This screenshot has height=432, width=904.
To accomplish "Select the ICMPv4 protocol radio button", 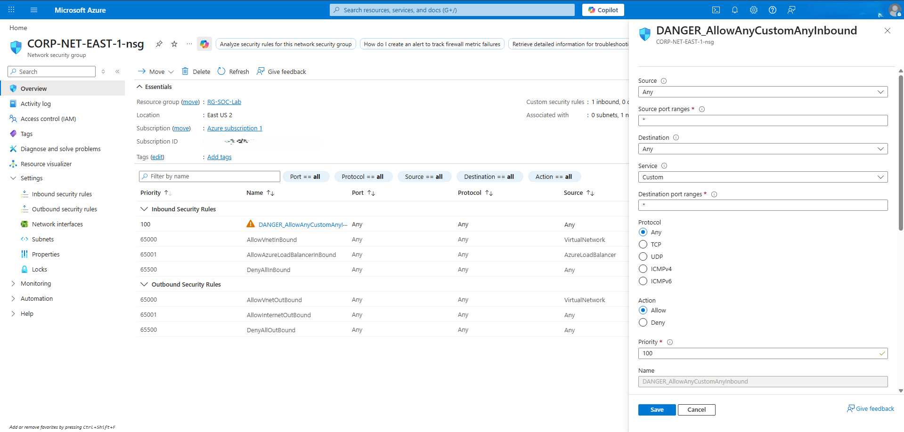I will point(643,269).
